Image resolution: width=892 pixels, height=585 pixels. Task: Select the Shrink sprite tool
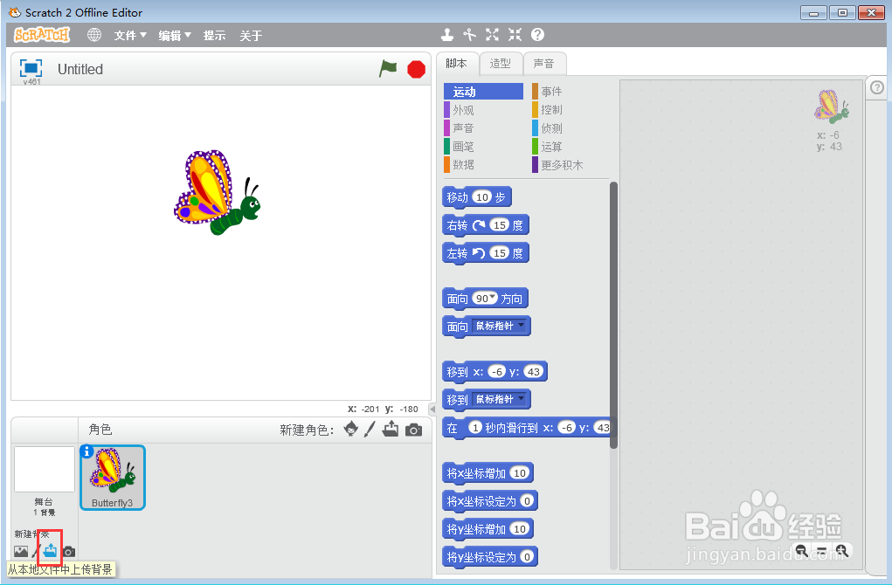515,35
